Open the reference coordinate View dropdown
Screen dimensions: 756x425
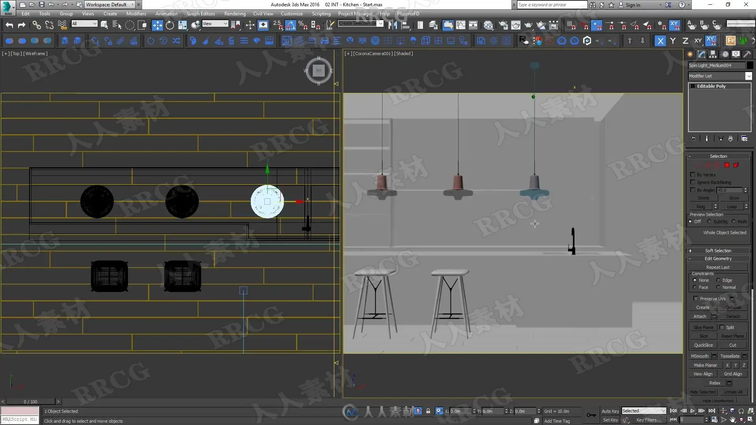click(x=215, y=24)
